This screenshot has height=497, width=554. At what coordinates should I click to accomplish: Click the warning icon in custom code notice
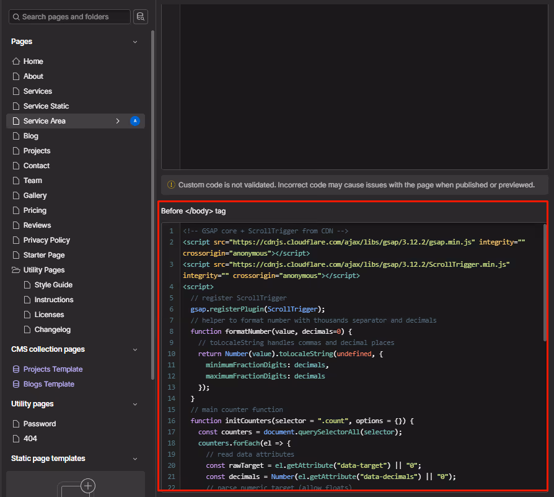(x=171, y=185)
